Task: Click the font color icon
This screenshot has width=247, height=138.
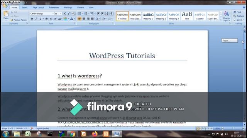Action: (x=71, y=19)
